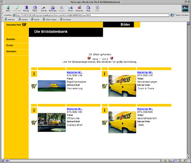Click the Deutsche Post logo
The width and height of the screenshot is (191, 163).
16,25
